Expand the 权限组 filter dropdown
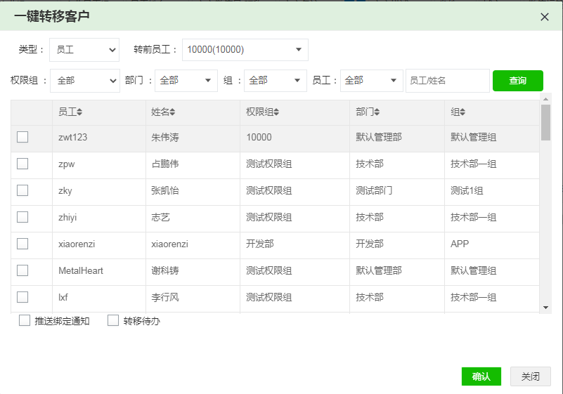 pyautogui.click(x=85, y=81)
